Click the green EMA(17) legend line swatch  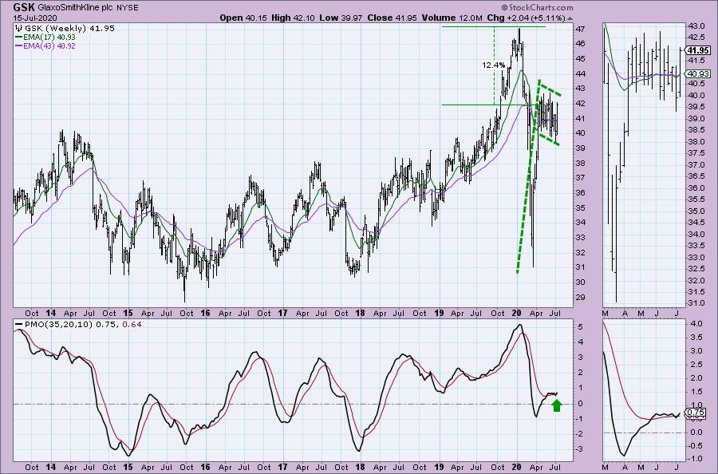point(19,37)
